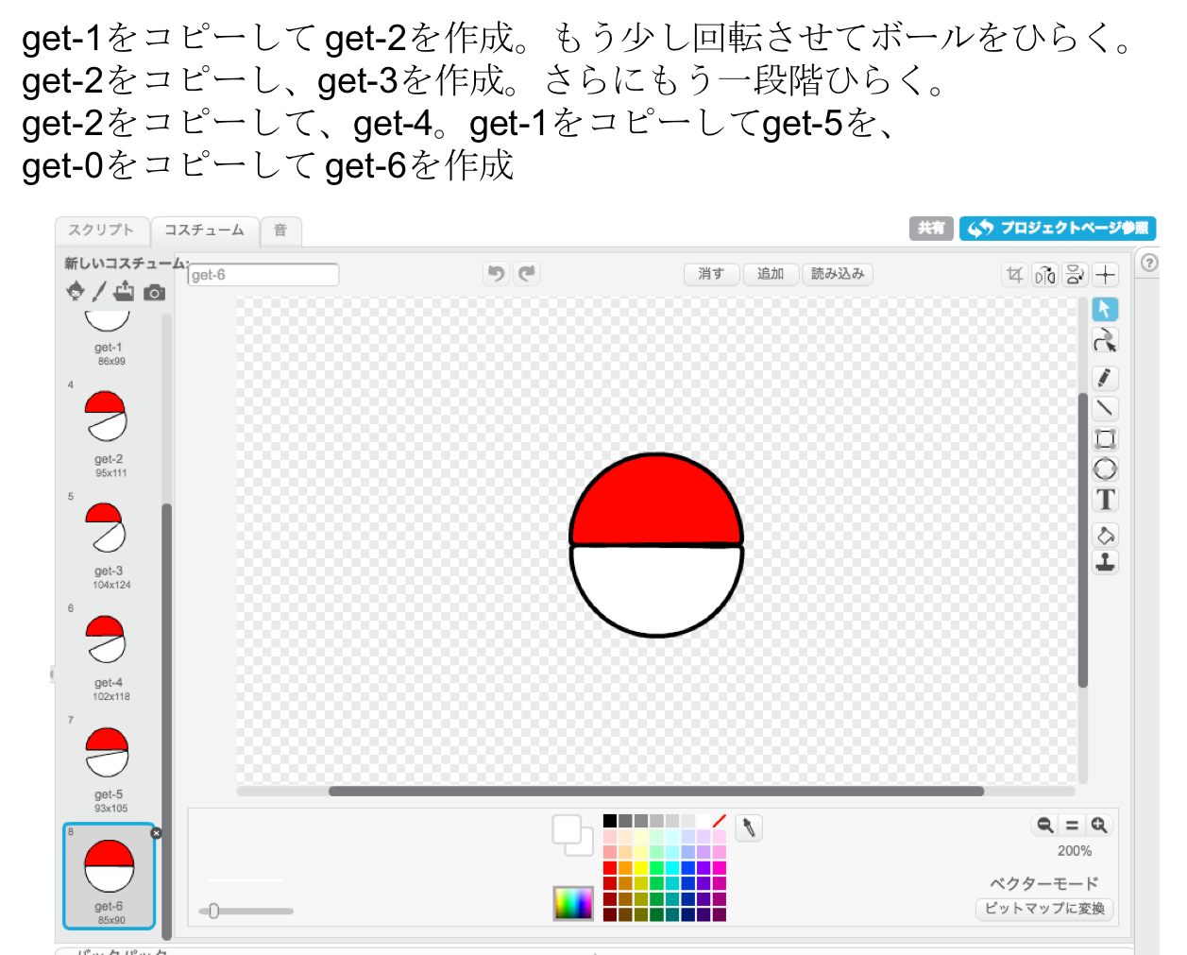Select the Line tool
This screenshot has width=1187, height=955.
pyautogui.click(x=1105, y=408)
